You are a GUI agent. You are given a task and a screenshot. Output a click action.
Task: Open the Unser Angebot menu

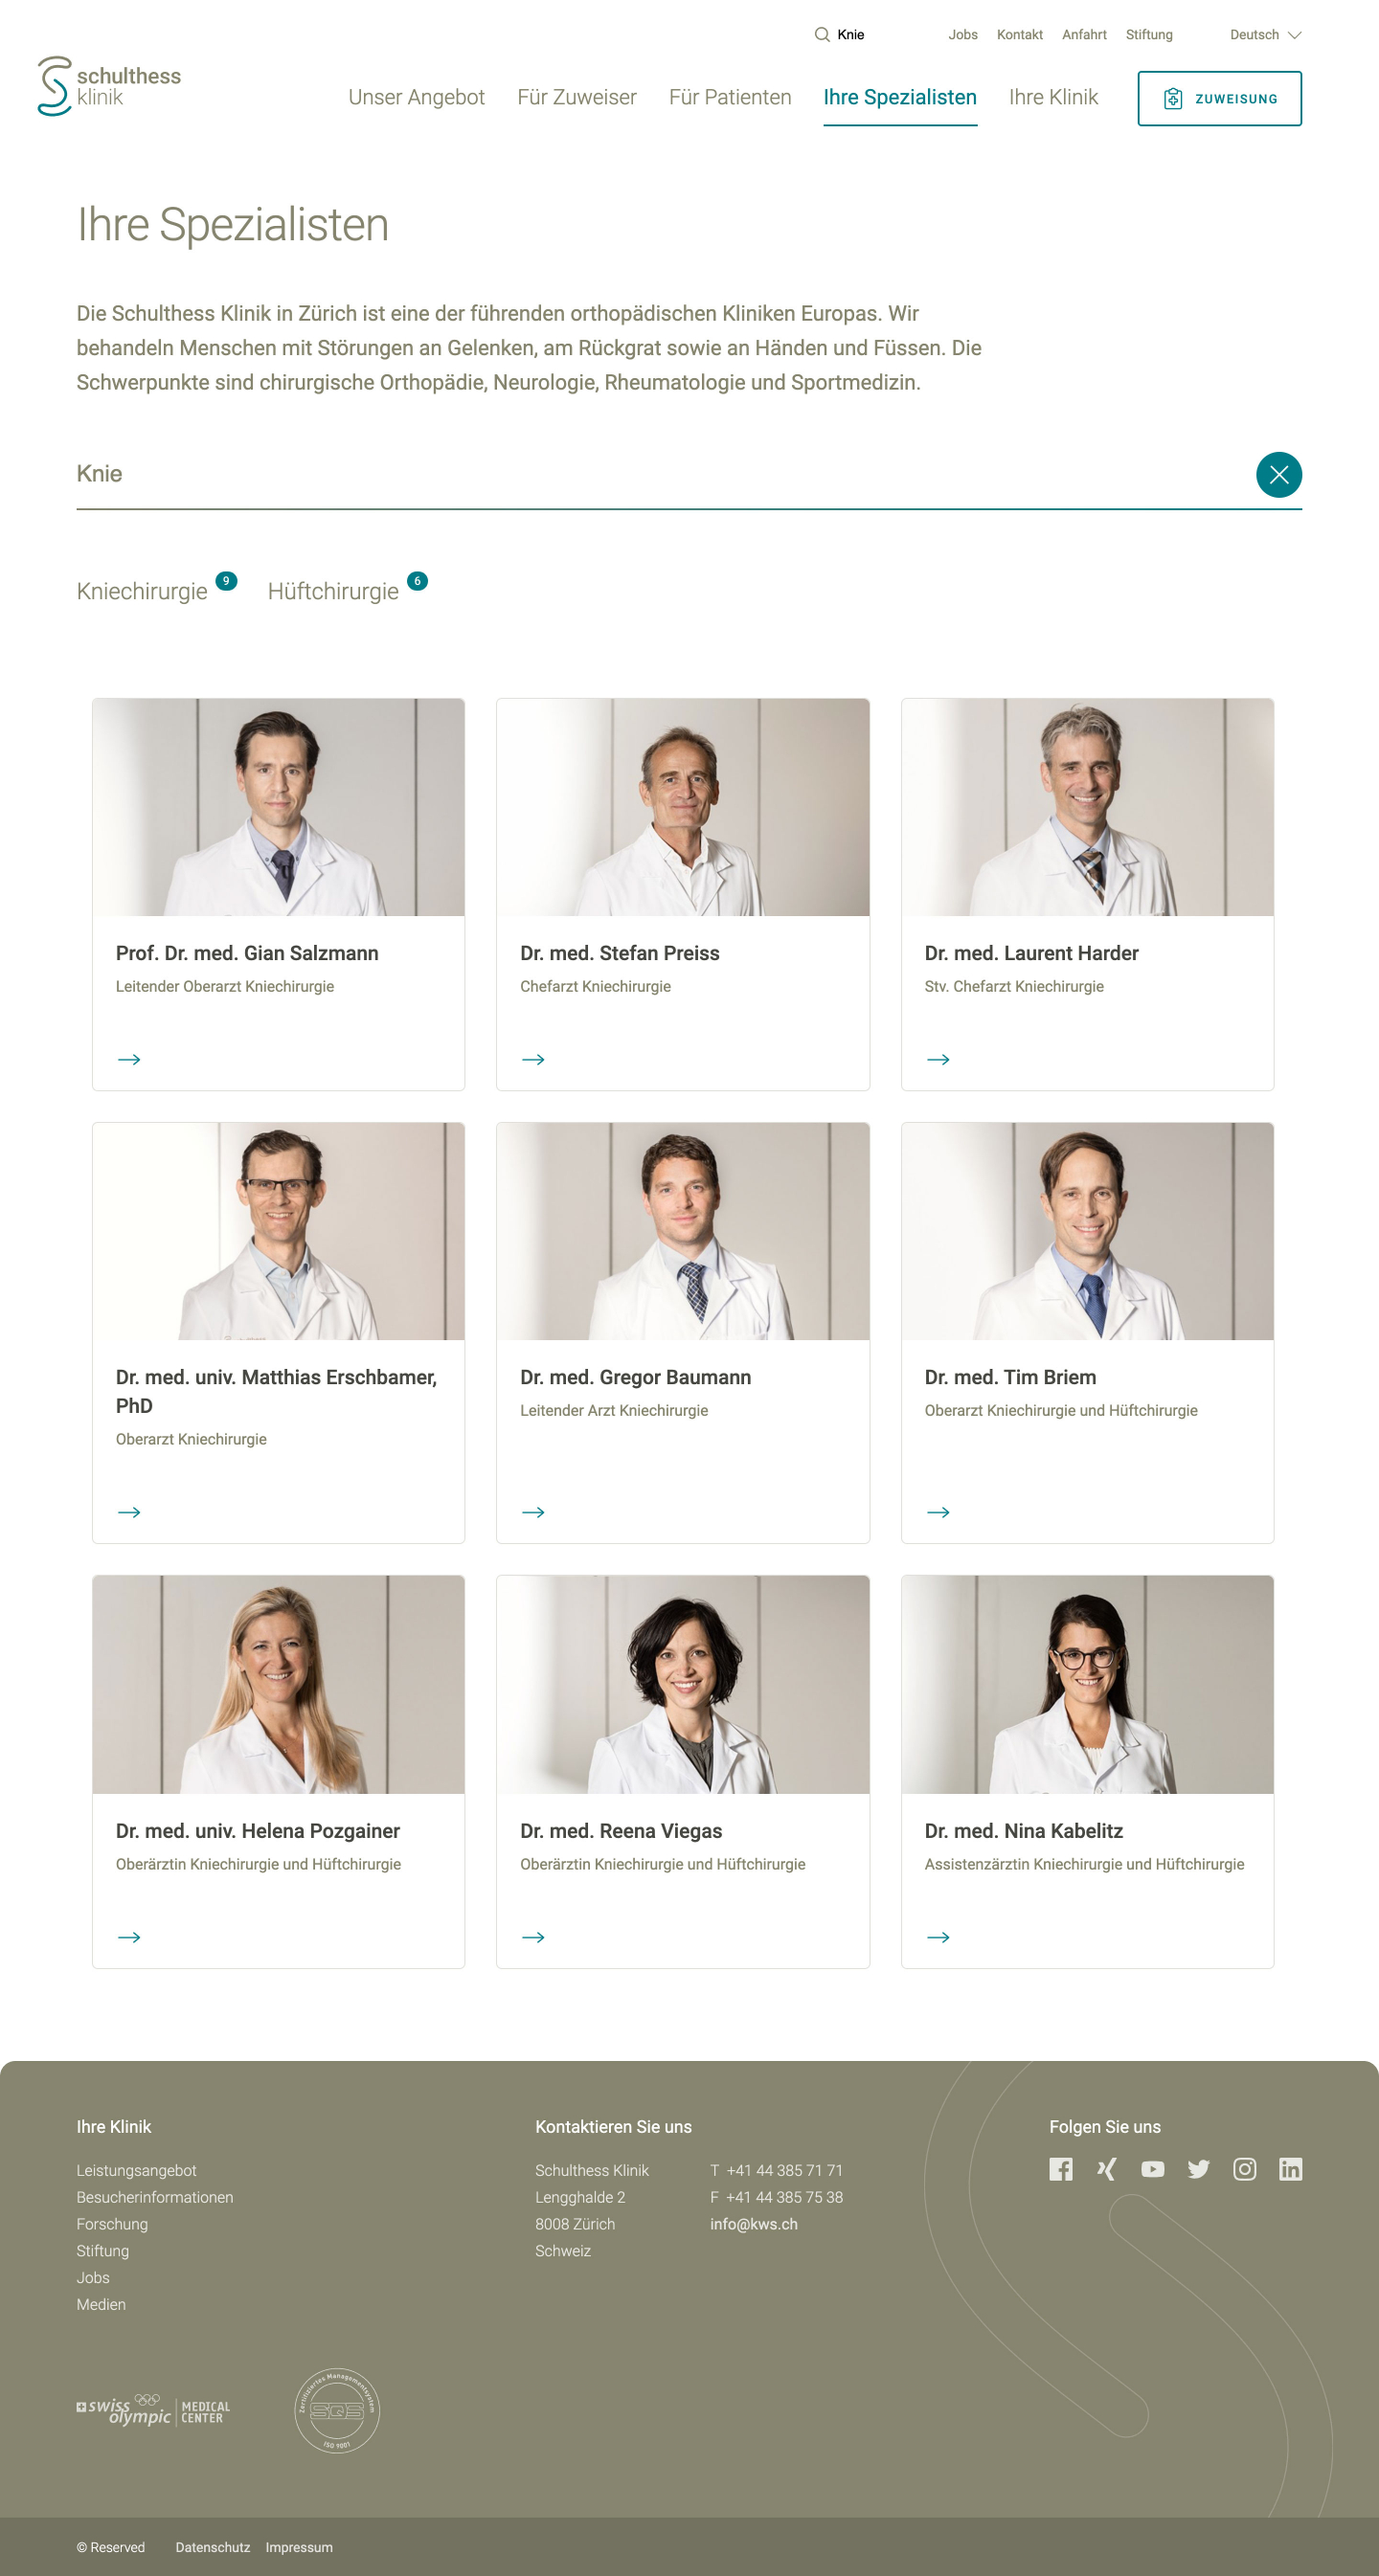point(417,97)
